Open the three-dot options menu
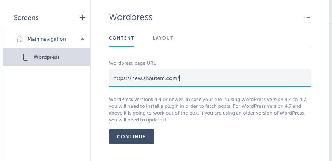 [x=306, y=17]
